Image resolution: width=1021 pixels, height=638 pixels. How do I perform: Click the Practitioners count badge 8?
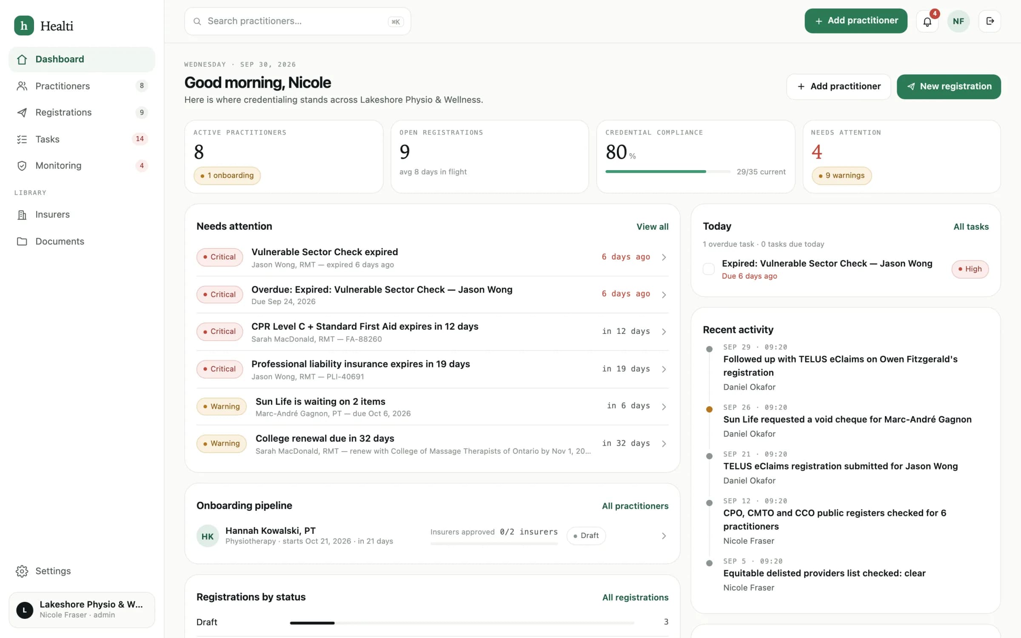[142, 85]
